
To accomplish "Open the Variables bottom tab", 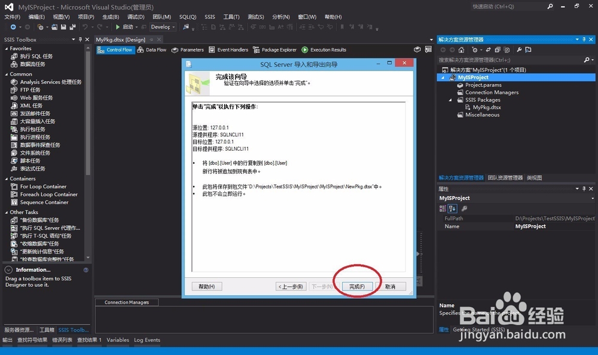I will click(x=117, y=339).
